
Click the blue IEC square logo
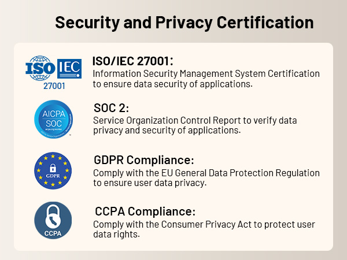click(66, 69)
